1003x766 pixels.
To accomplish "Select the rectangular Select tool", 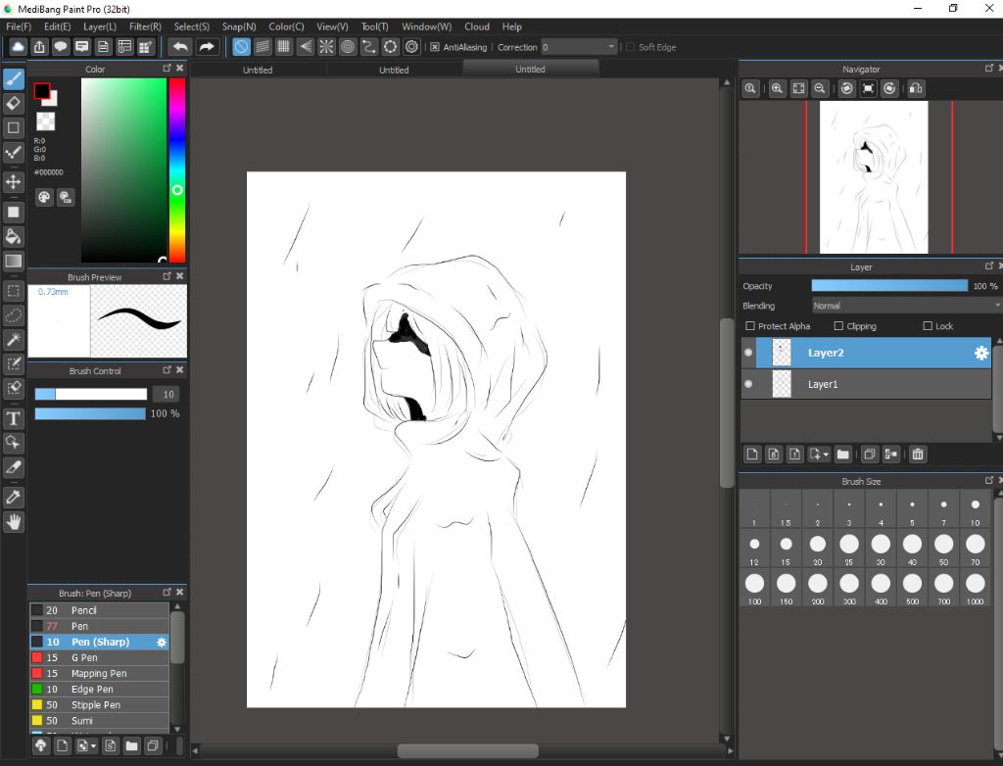I will coord(14,291).
